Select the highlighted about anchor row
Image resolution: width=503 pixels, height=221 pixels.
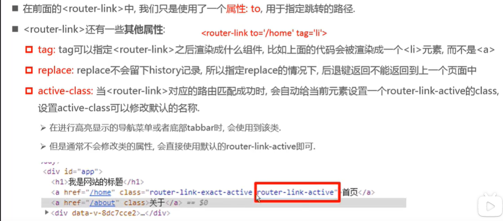pos(224,203)
